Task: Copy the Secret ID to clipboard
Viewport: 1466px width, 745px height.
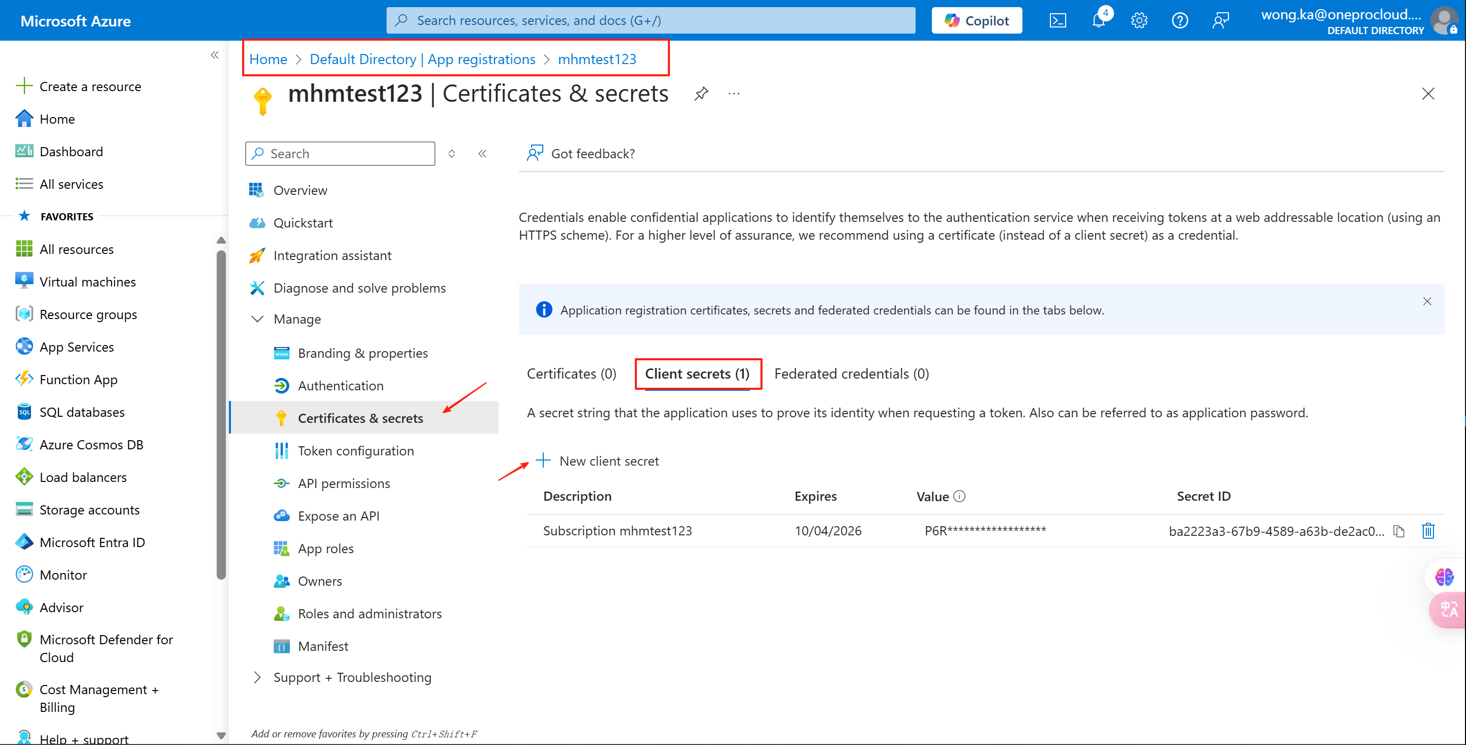Action: click(1399, 531)
